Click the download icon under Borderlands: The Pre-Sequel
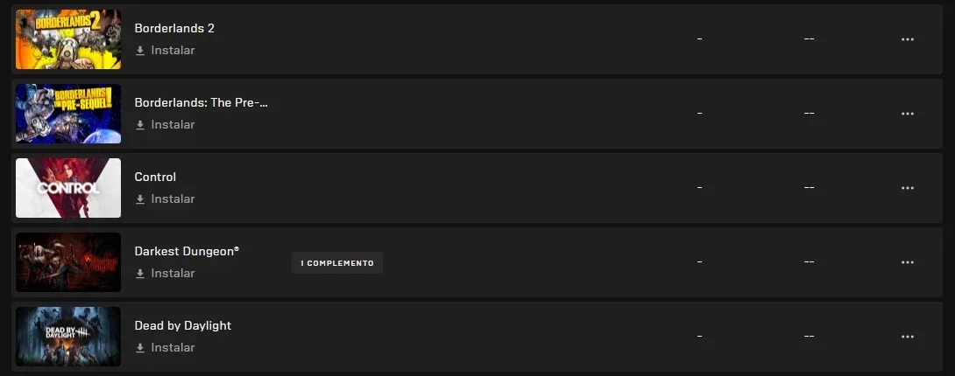 [x=140, y=124]
